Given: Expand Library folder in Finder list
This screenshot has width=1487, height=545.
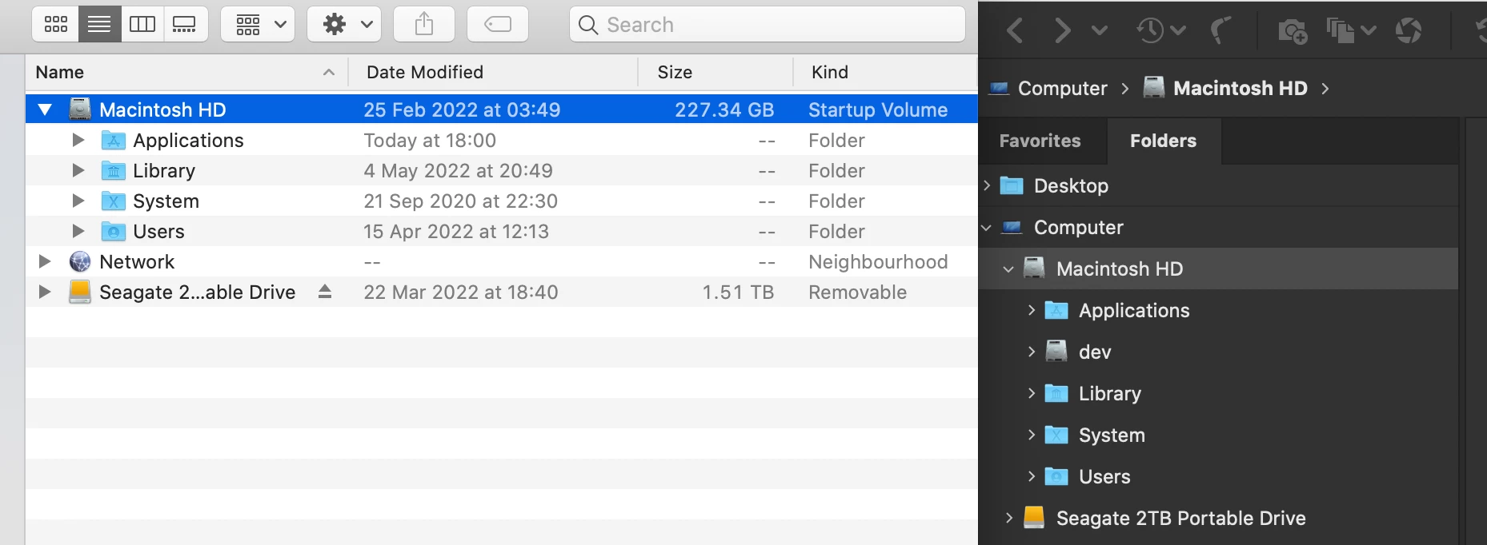Looking at the screenshot, I should coord(78,170).
